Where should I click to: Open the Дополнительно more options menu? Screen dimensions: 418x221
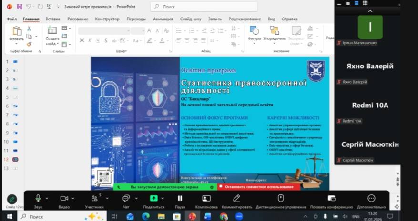click(x=371, y=198)
